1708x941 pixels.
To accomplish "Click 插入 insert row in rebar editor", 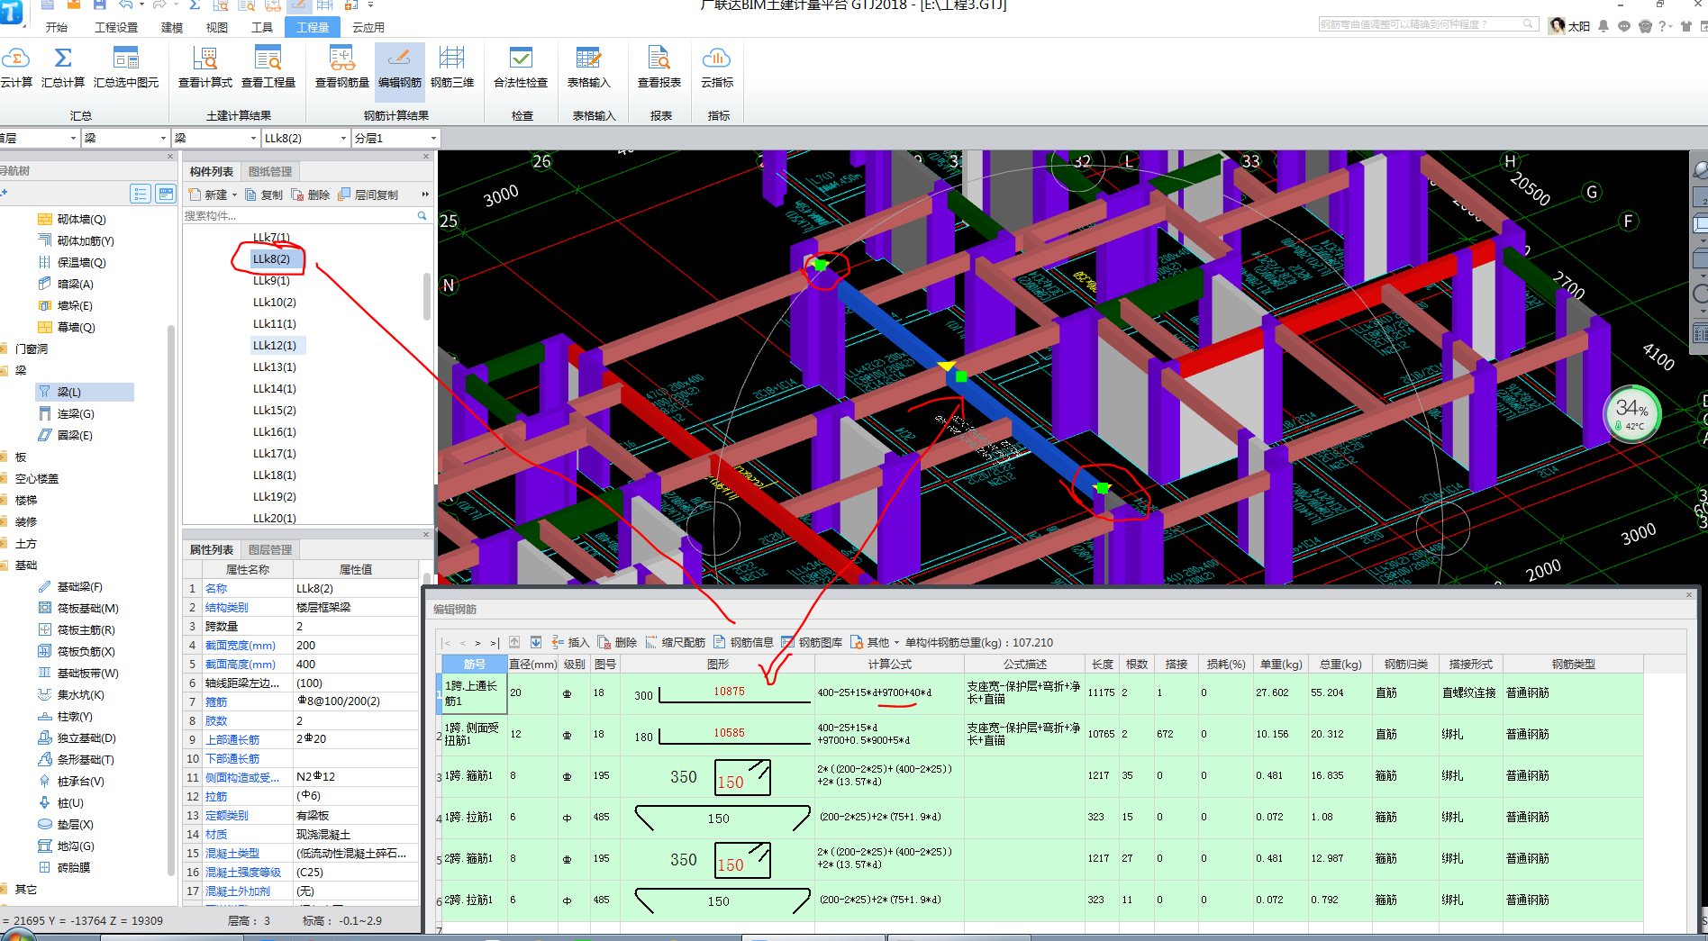I will coord(570,642).
